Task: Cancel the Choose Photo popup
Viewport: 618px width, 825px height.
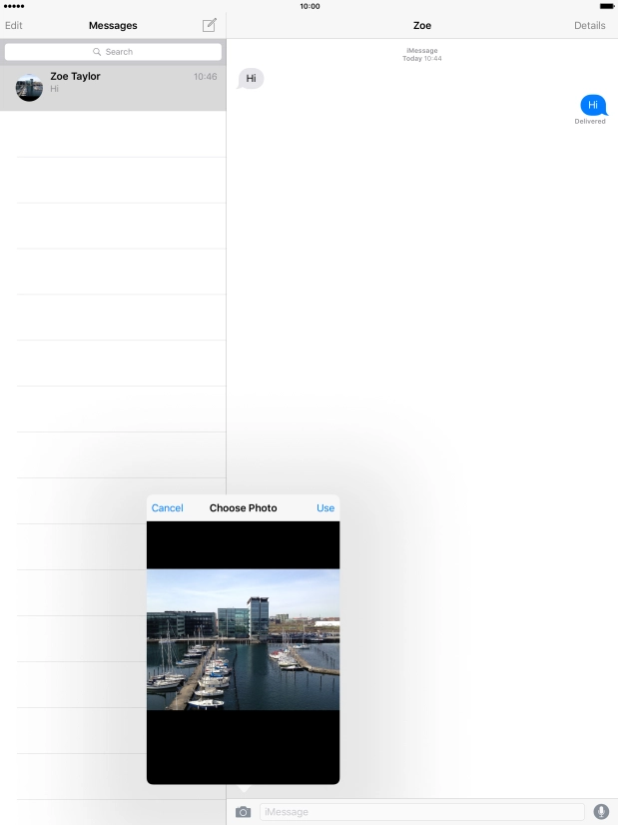Action: (167, 508)
